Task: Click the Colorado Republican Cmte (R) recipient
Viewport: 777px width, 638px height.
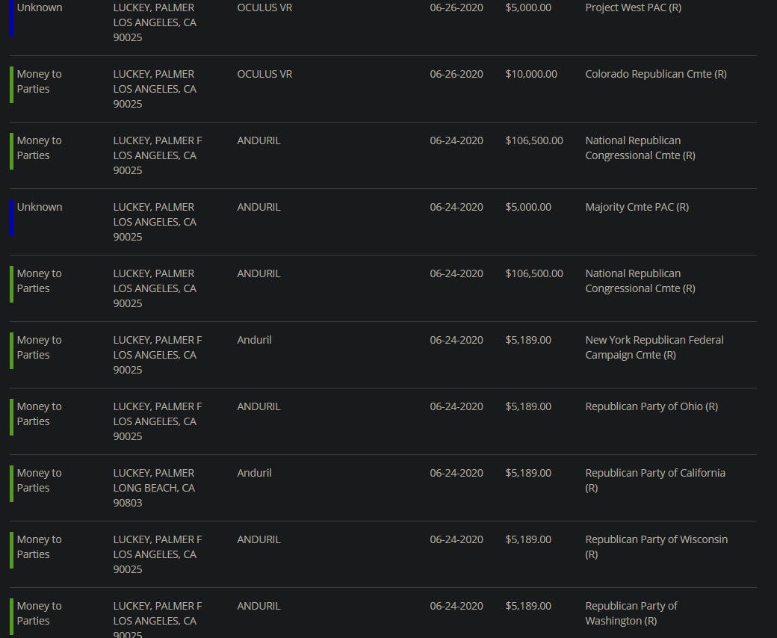Action: tap(655, 74)
